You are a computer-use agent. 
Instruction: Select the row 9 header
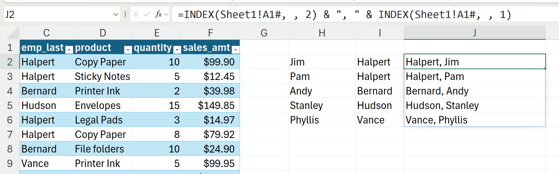tap(10, 163)
